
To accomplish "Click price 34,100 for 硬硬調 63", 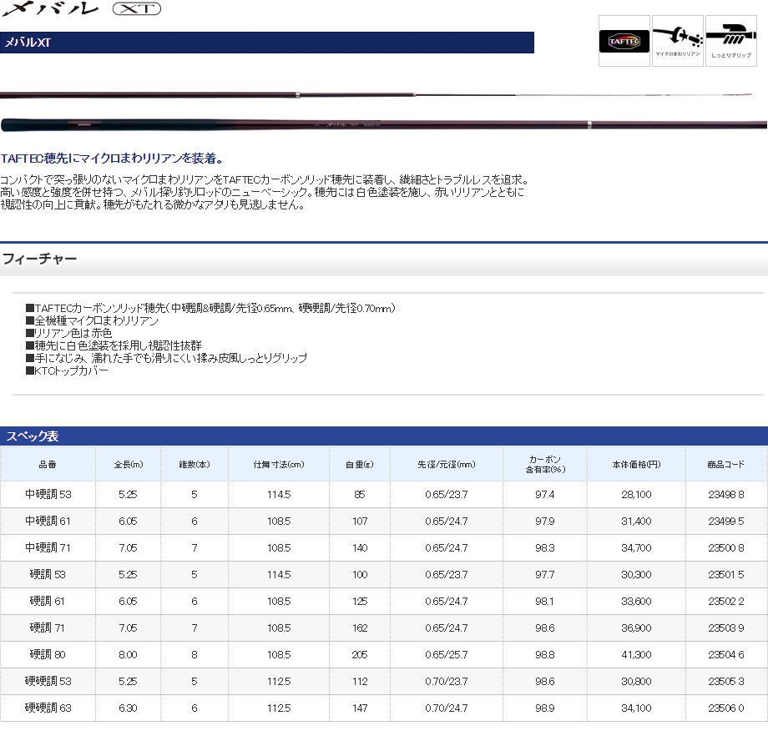I will [x=636, y=708].
